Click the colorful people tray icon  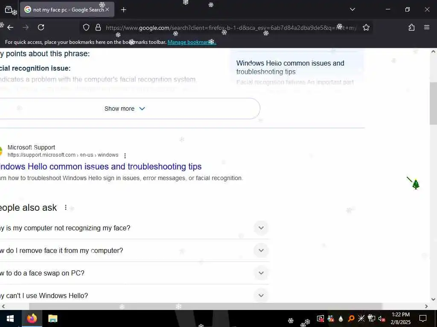pyautogui.click(x=331, y=318)
